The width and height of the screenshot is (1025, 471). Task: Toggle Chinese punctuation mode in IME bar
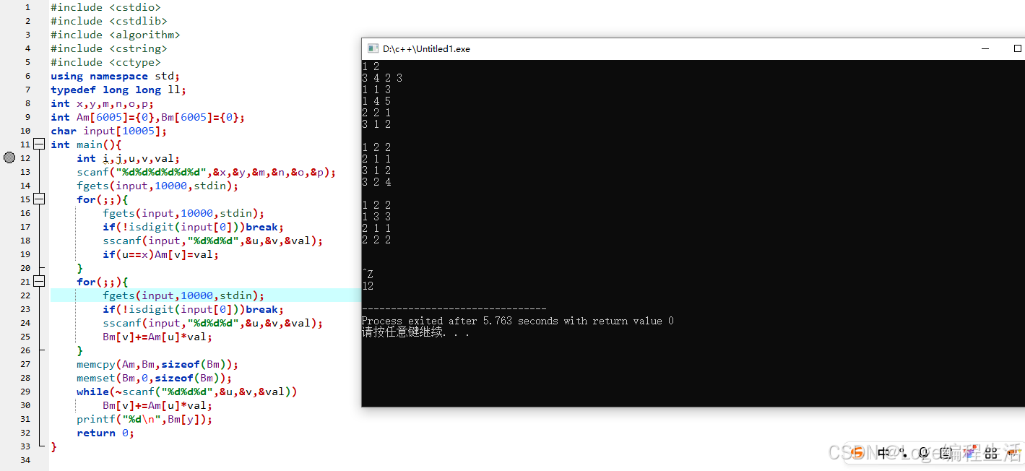[903, 453]
